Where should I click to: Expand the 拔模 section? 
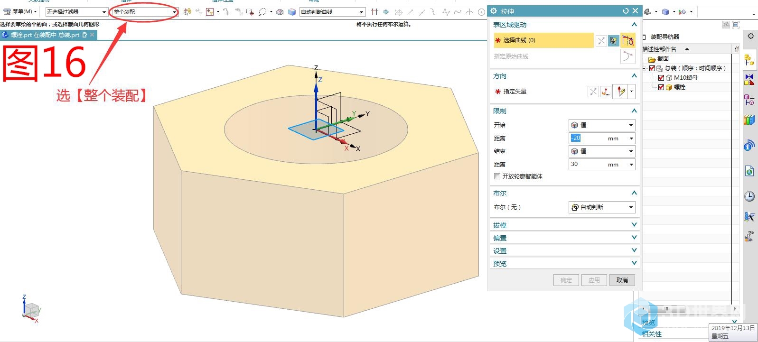634,225
